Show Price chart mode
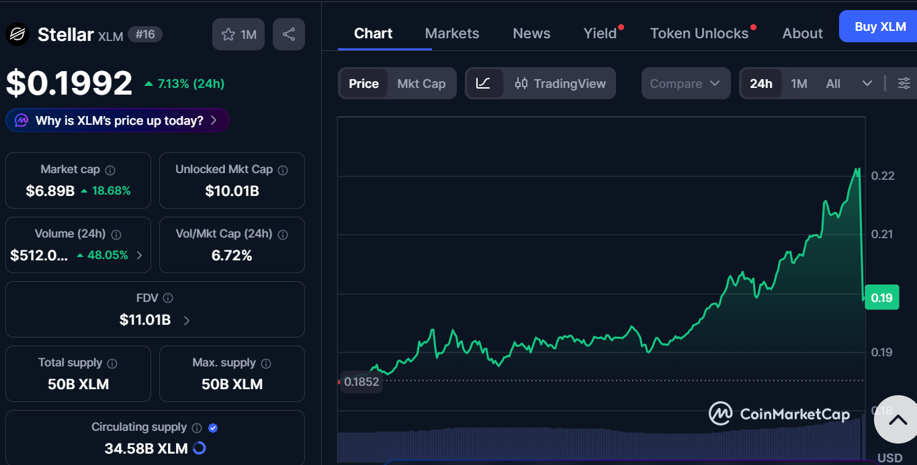This screenshot has width=917, height=465. 363,83
